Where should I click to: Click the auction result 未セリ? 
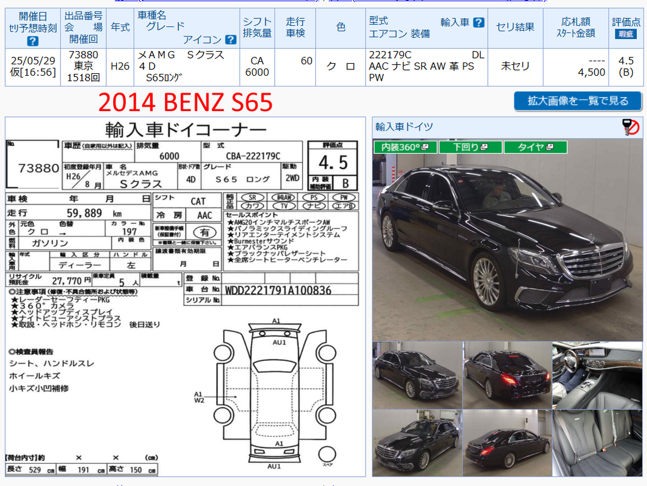click(515, 66)
